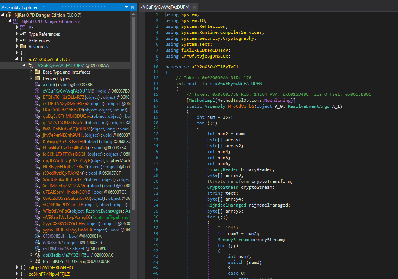Expand the PE tree node

(17, 28)
